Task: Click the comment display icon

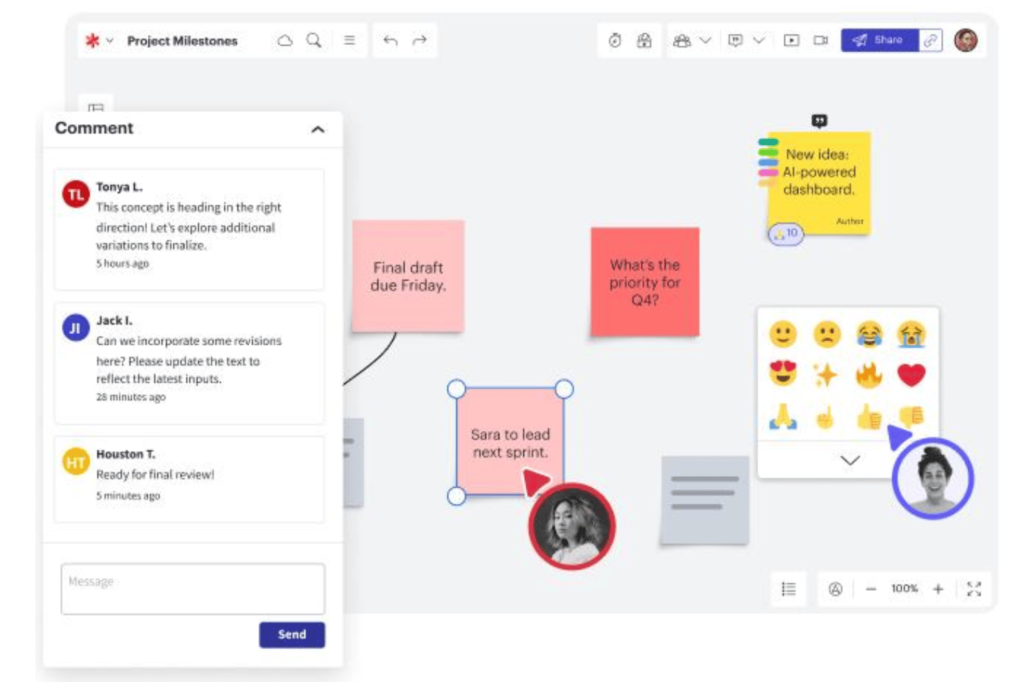Action: coord(735,41)
